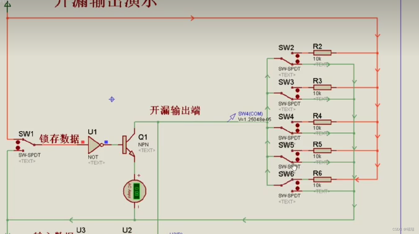Screen dimensions: 419x234
Task: Click the 10k value under R6
Action: click(317, 186)
